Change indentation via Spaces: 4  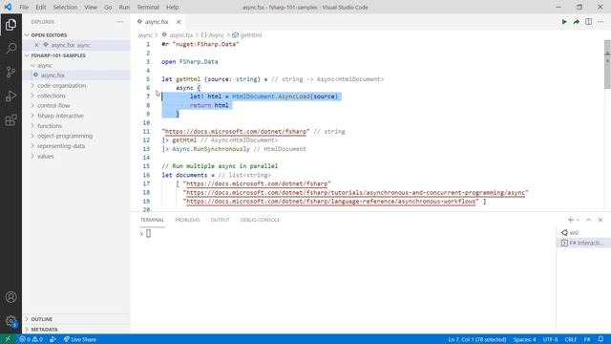(524, 339)
